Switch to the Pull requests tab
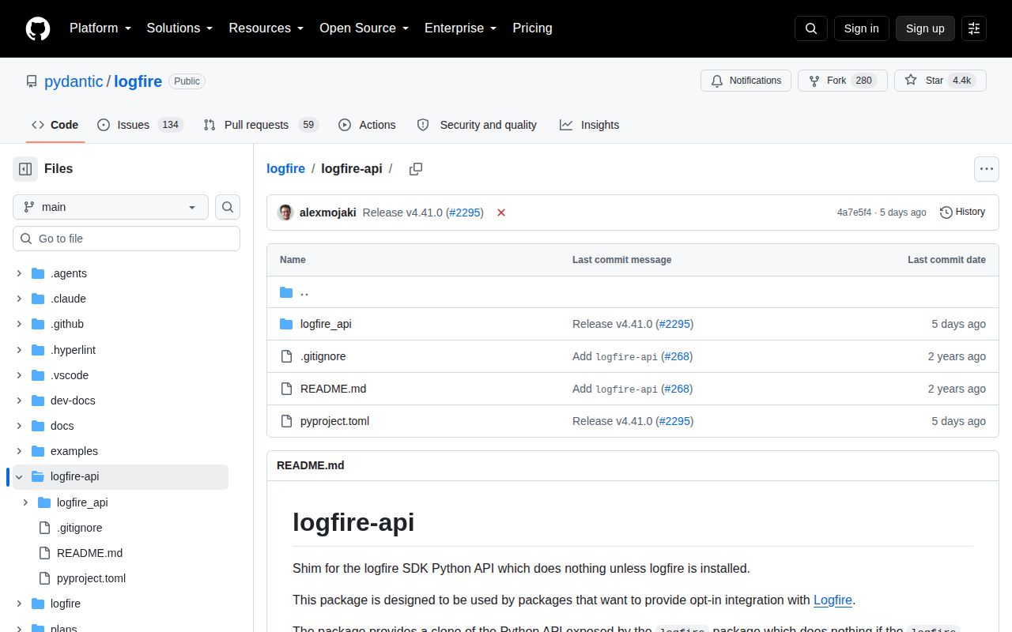Viewport: 1012px width, 632px height. (260, 125)
